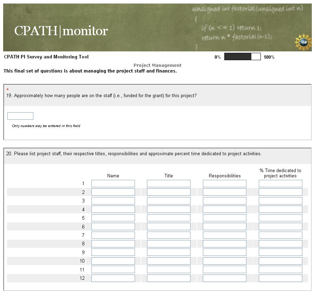This screenshot has width=315, height=296.
Task: Click the Name field in row 11
Action: (113, 270)
